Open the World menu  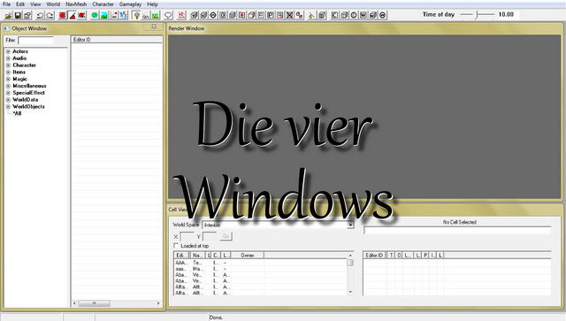[x=53, y=4]
